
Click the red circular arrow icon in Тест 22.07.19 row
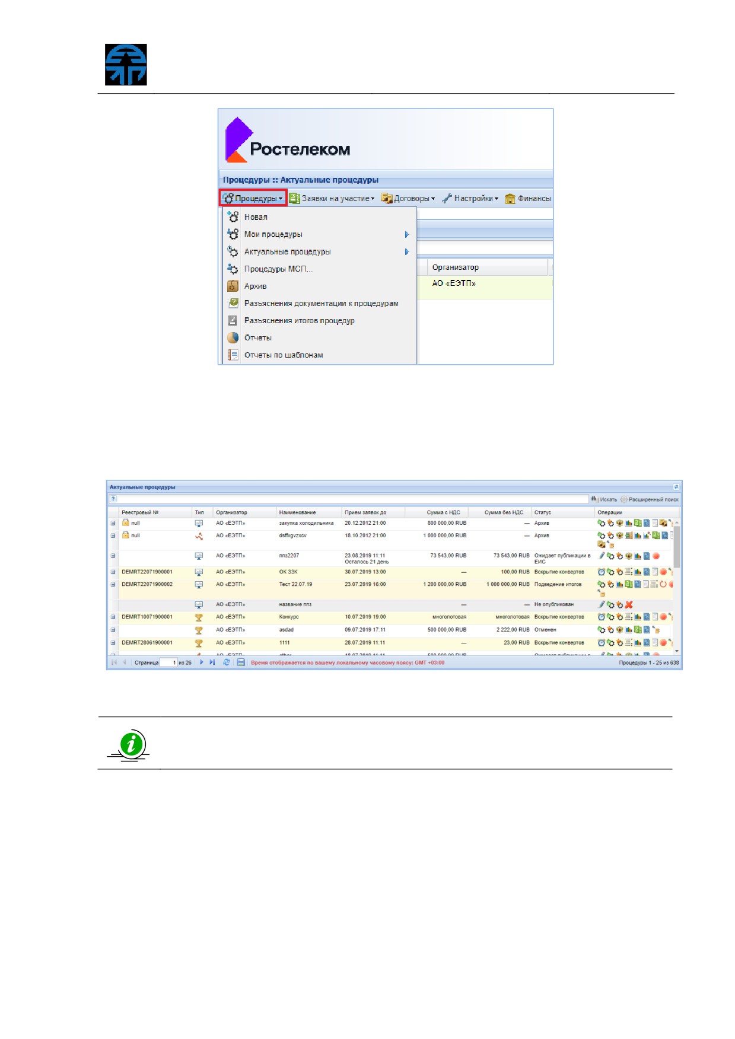(x=663, y=584)
